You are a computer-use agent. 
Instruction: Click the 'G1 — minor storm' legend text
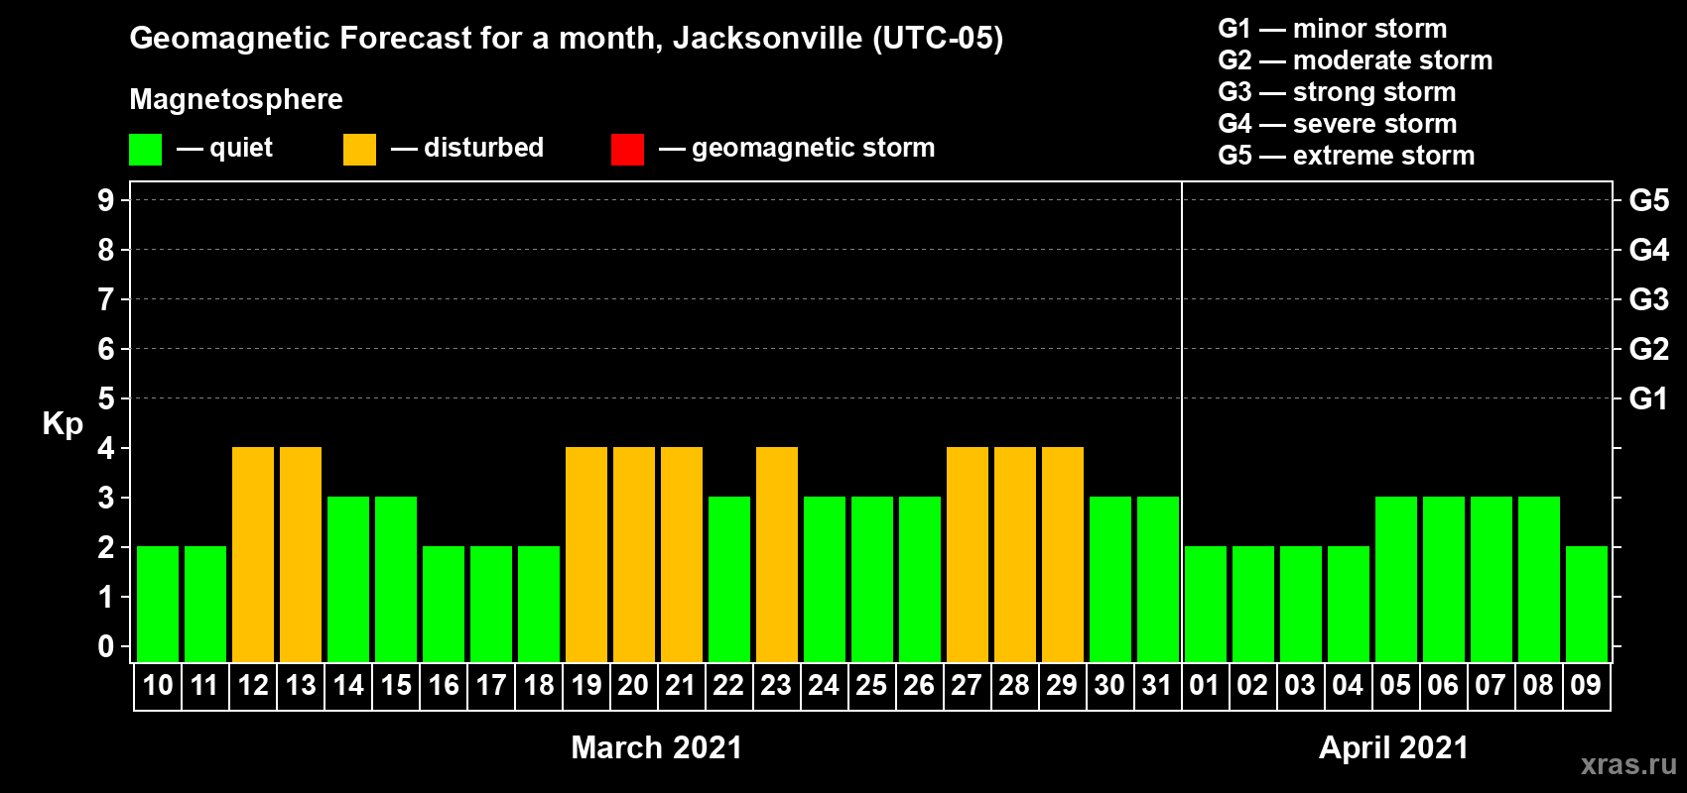tap(1333, 29)
